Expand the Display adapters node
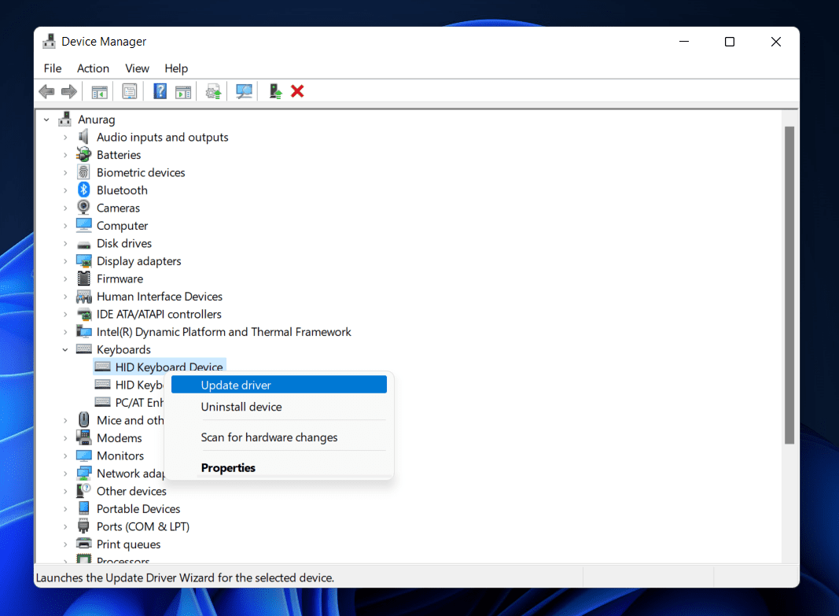839x616 pixels. point(66,261)
